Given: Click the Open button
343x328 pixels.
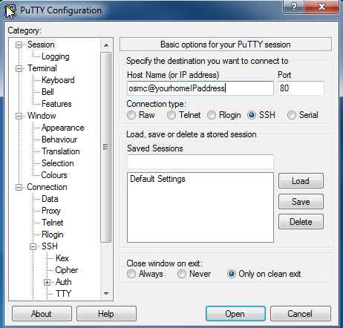Looking at the screenshot, I should [x=235, y=314].
